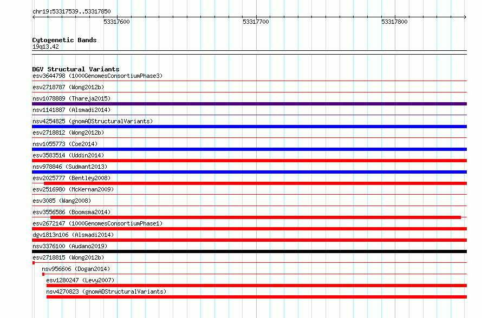This screenshot has width=482, height=318.
Task: Click the nsv1141887 (Alsmadi2014) label
Action: point(71,110)
